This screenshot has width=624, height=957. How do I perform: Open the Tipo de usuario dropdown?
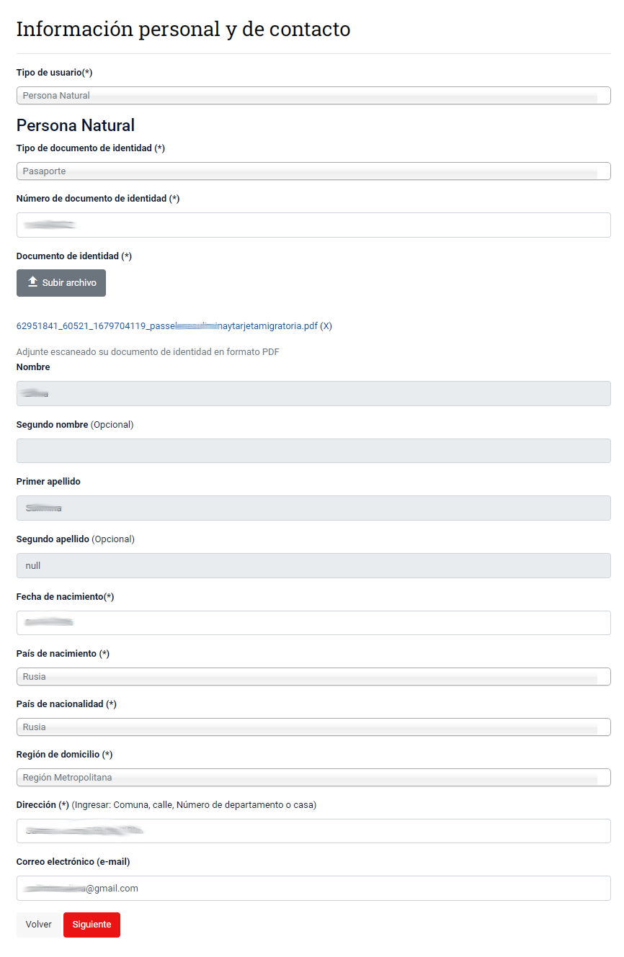(313, 96)
